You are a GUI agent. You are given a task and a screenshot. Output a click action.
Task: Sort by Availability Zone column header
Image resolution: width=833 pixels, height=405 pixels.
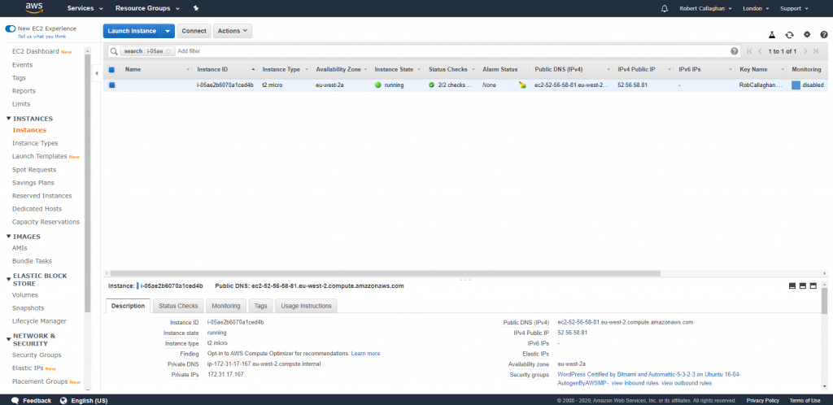(338, 70)
